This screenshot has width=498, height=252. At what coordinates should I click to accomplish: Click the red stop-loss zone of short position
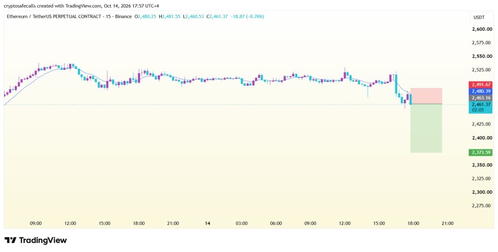click(426, 96)
